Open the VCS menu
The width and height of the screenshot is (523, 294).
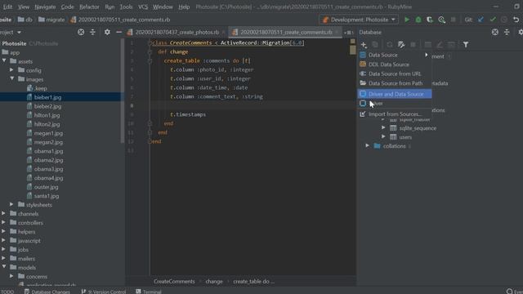click(143, 7)
